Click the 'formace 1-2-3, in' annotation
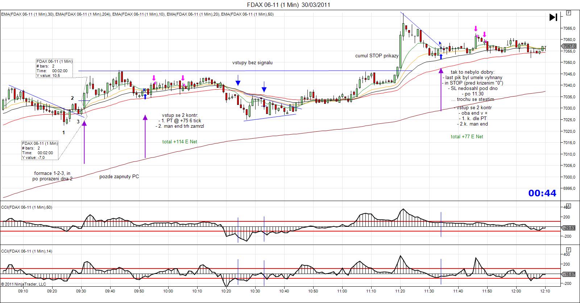This screenshot has width=580, height=303. [52, 173]
